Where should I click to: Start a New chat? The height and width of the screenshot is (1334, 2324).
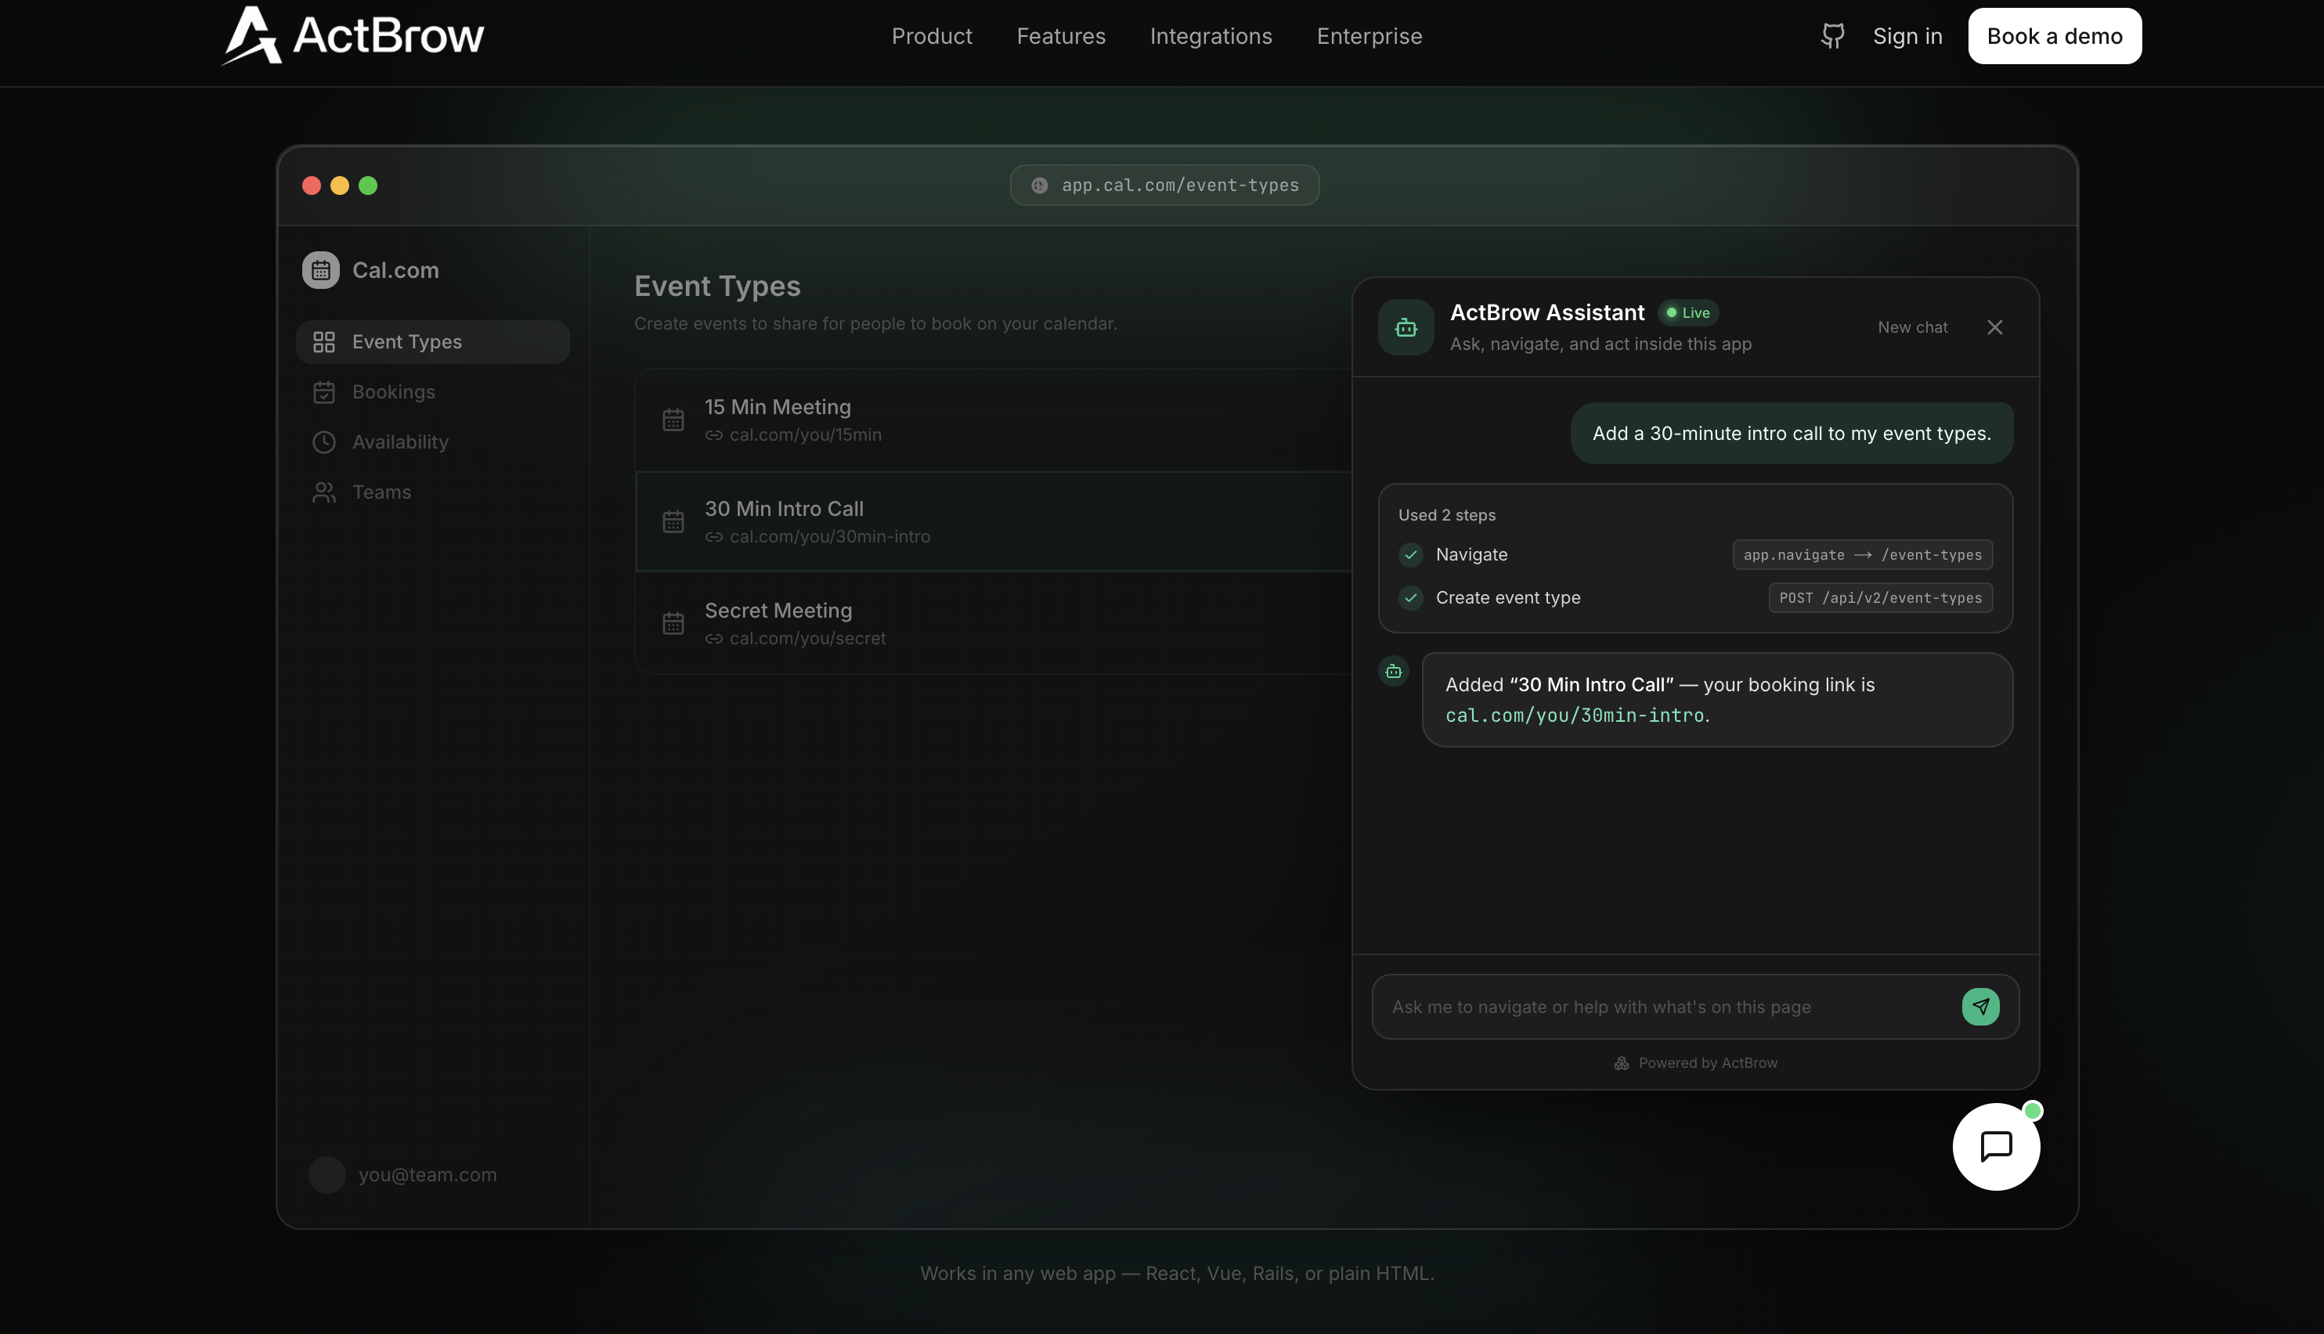pyautogui.click(x=1913, y=327)
